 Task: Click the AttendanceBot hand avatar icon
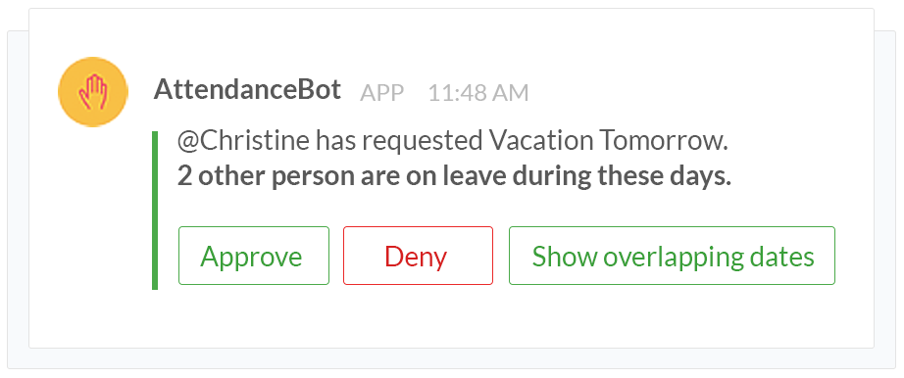pos(93,92)
